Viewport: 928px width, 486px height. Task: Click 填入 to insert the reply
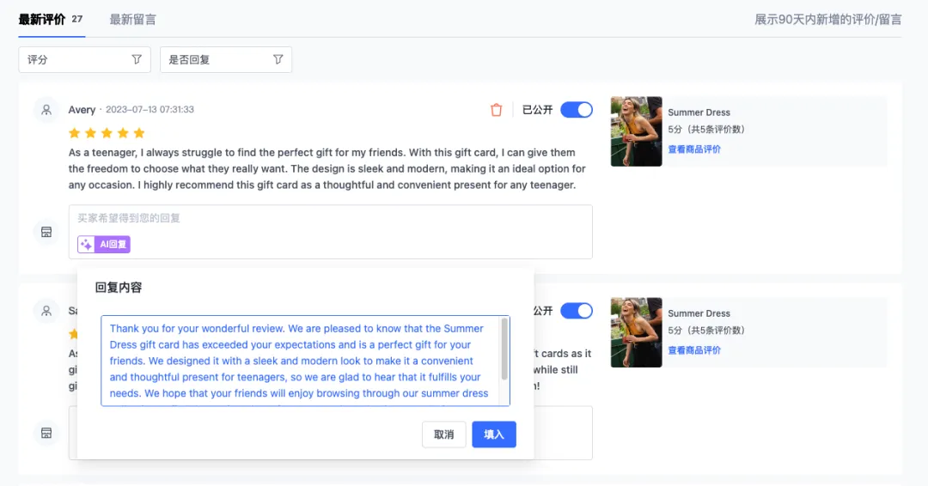494,434
